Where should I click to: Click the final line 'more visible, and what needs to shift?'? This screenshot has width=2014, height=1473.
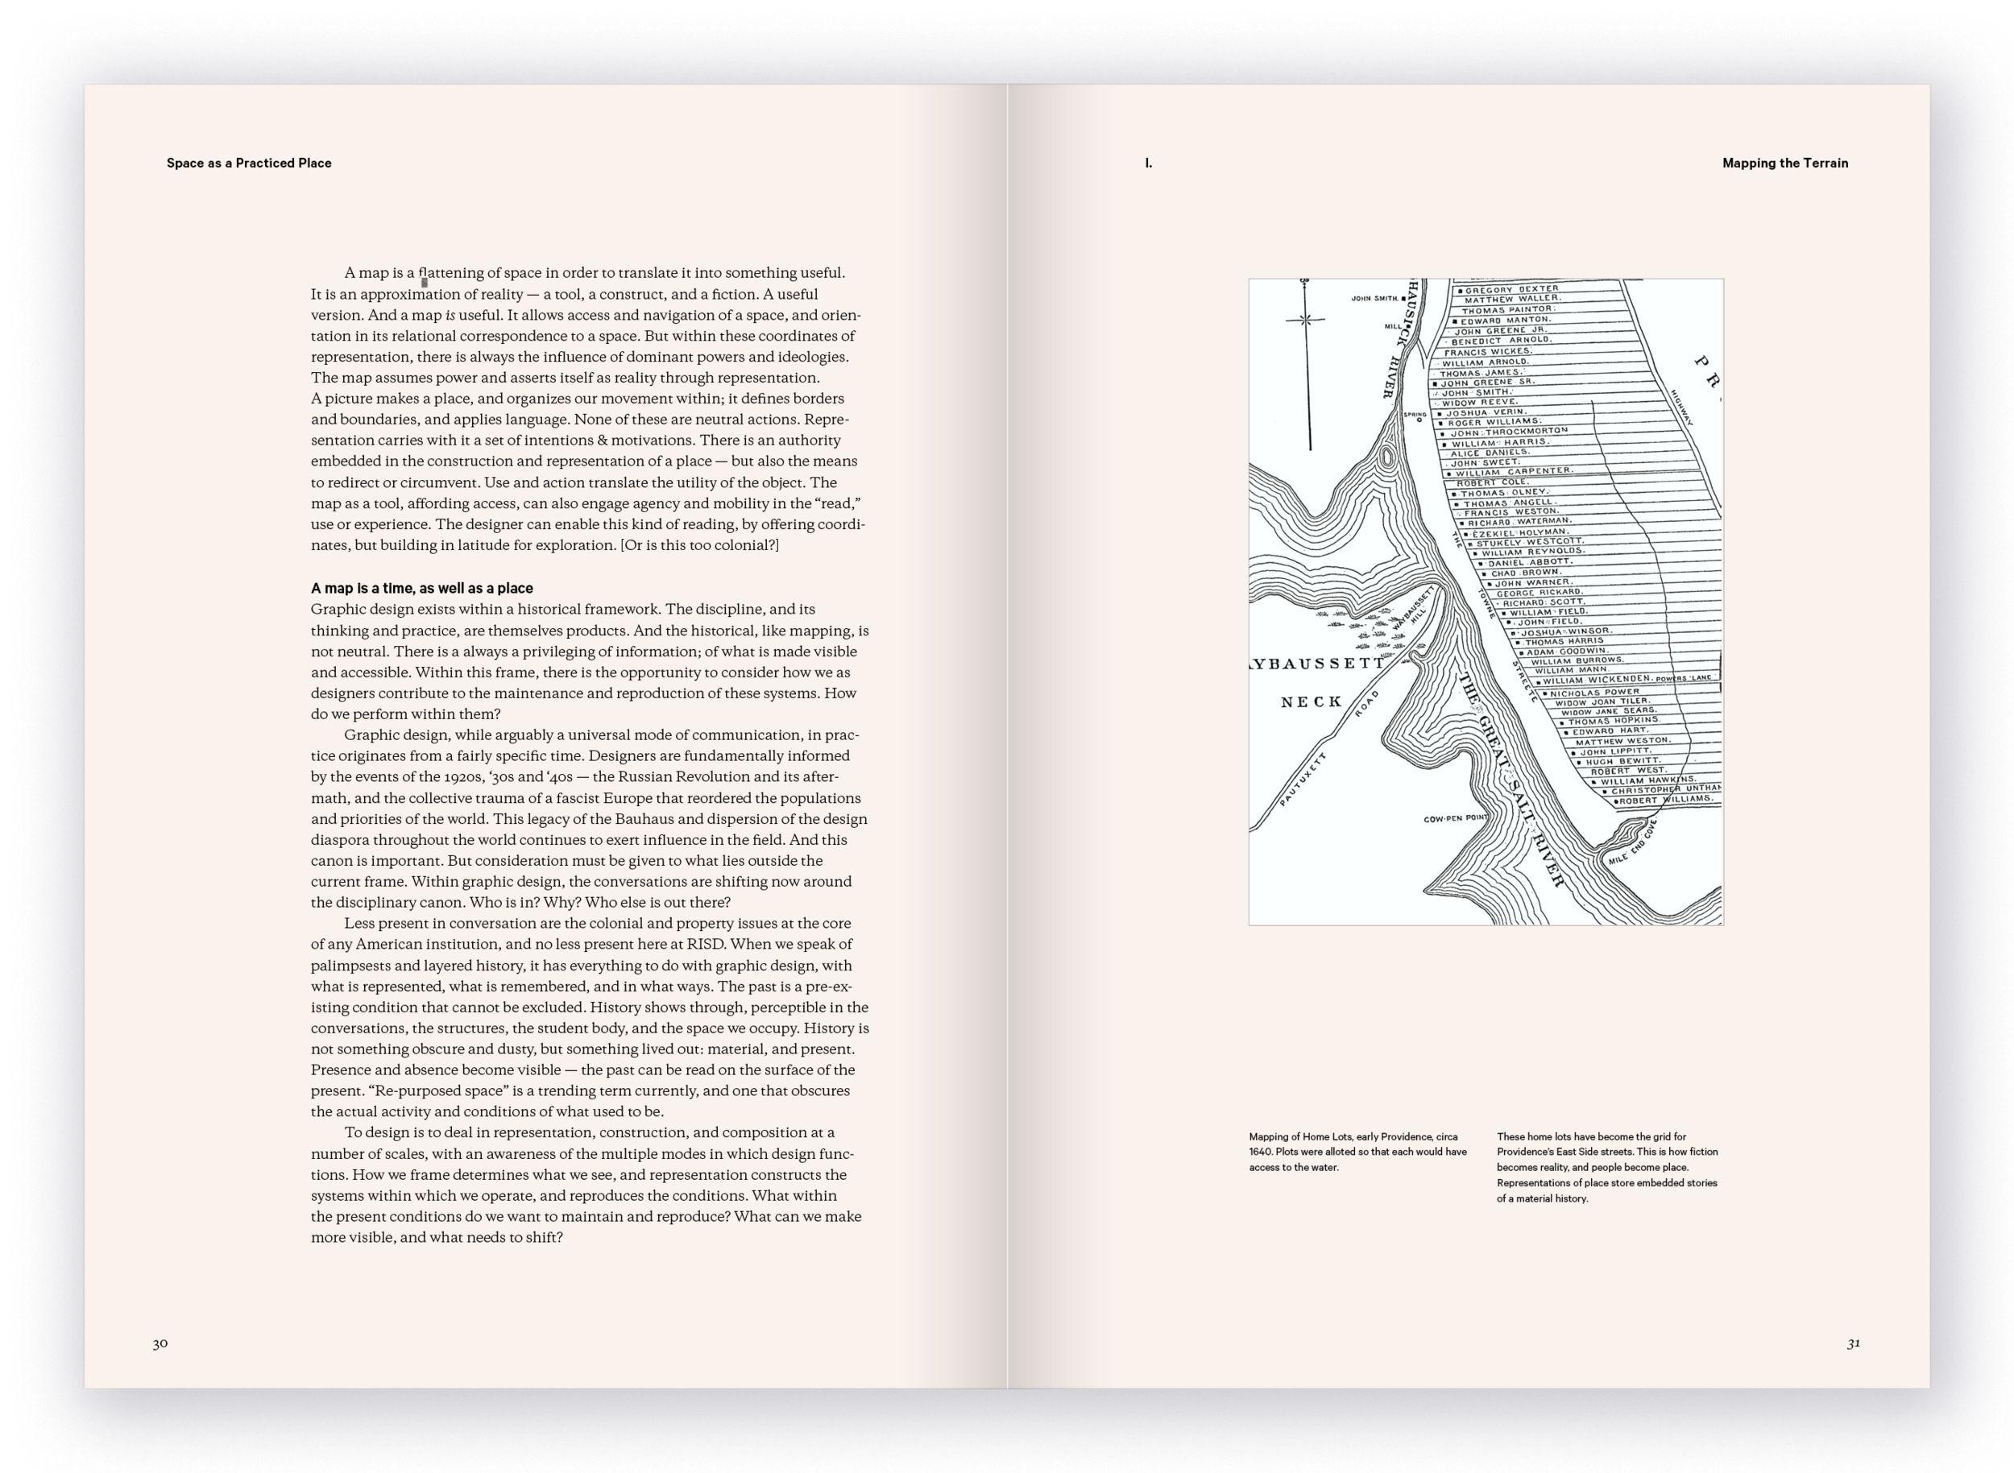click(x=437, y=1238)
